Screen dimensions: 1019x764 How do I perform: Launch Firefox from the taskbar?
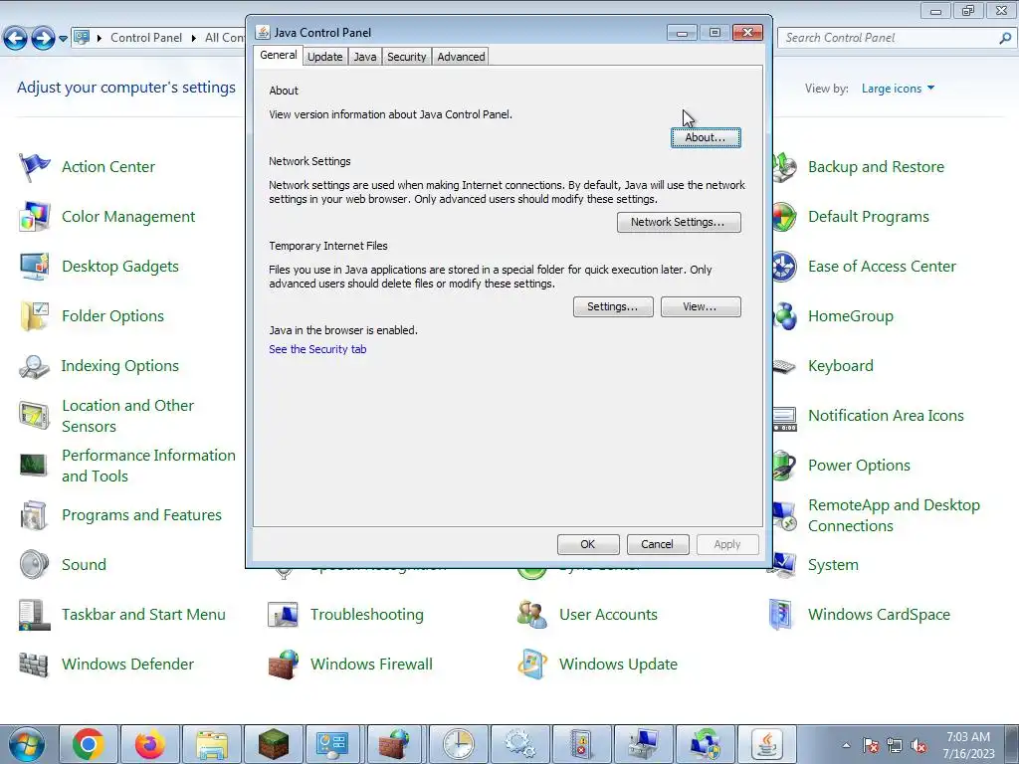click(150, 744)
